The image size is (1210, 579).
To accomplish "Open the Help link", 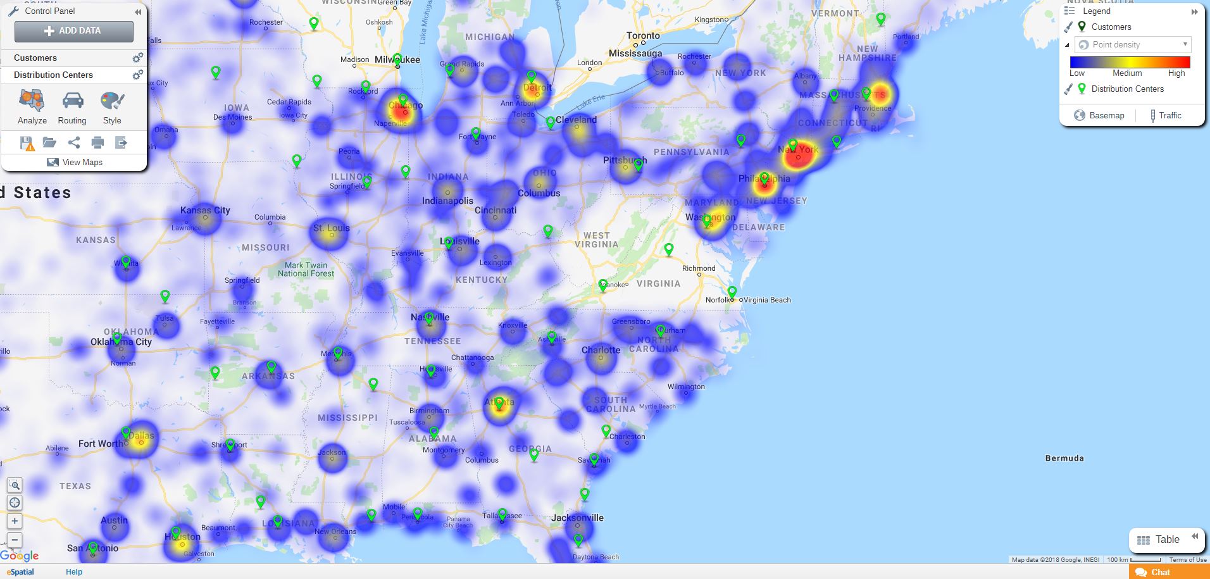I will point(73,571).
